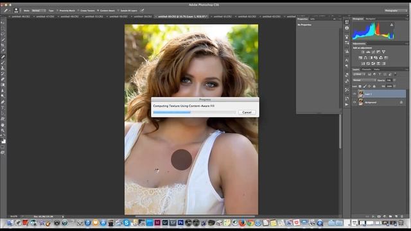Click the canvas horizontal scrollbar
The height and width of the screenshot is (231, 411).
pos(195,216)
